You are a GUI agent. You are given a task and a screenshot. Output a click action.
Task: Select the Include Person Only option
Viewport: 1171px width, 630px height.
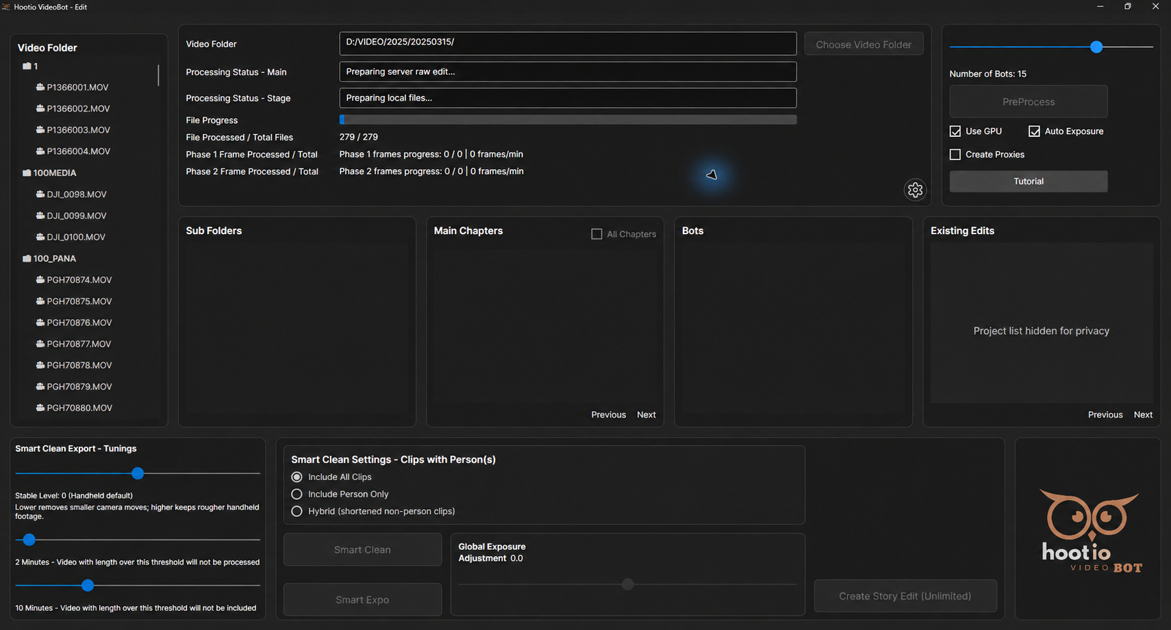tap(297, 494)
